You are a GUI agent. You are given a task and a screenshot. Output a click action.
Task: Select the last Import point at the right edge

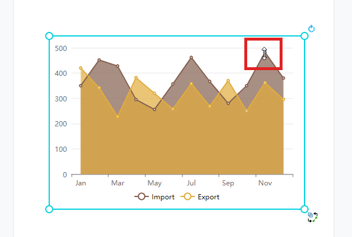(284, 78)
